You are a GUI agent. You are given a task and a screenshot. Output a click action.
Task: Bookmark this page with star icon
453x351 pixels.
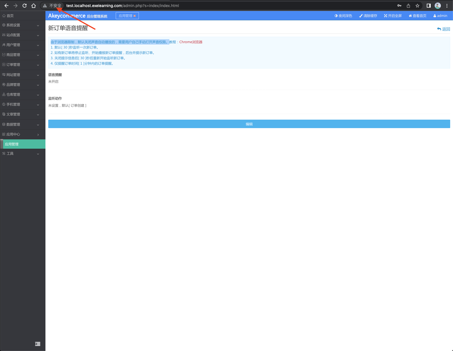(x=417, y=6)
